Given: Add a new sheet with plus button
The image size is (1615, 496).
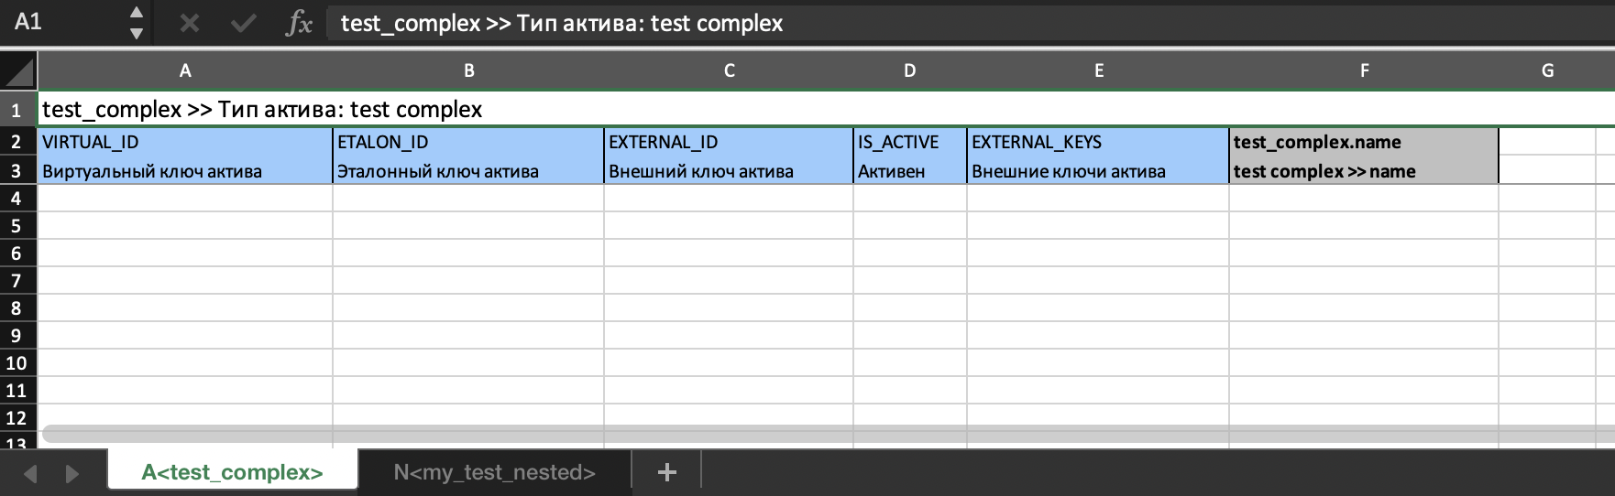Looking at the screenshot, I should (x=666, y=472).
